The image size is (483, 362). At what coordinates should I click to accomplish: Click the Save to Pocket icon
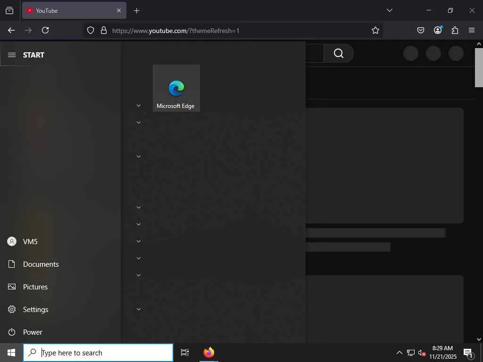[420, 30]
